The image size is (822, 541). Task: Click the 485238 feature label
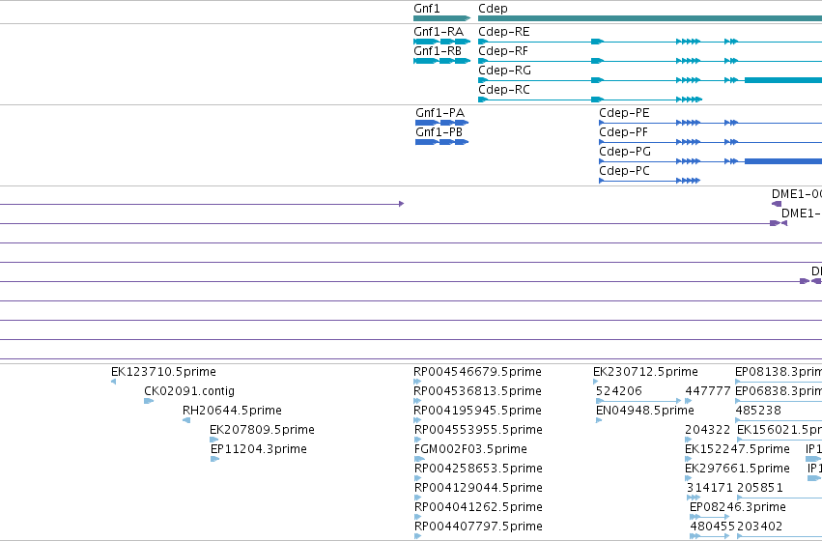[x=758, y=411]
